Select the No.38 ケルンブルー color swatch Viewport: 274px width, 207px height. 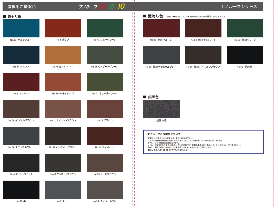pyautogui.click(x=21, y=28)
